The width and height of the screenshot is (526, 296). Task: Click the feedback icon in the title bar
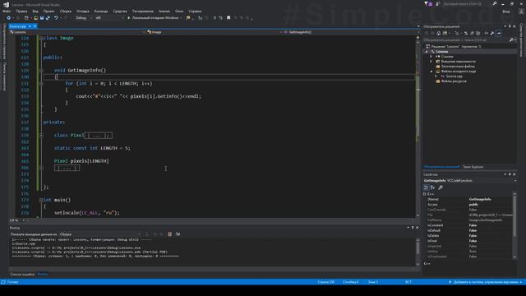click(x=438, y=3)
